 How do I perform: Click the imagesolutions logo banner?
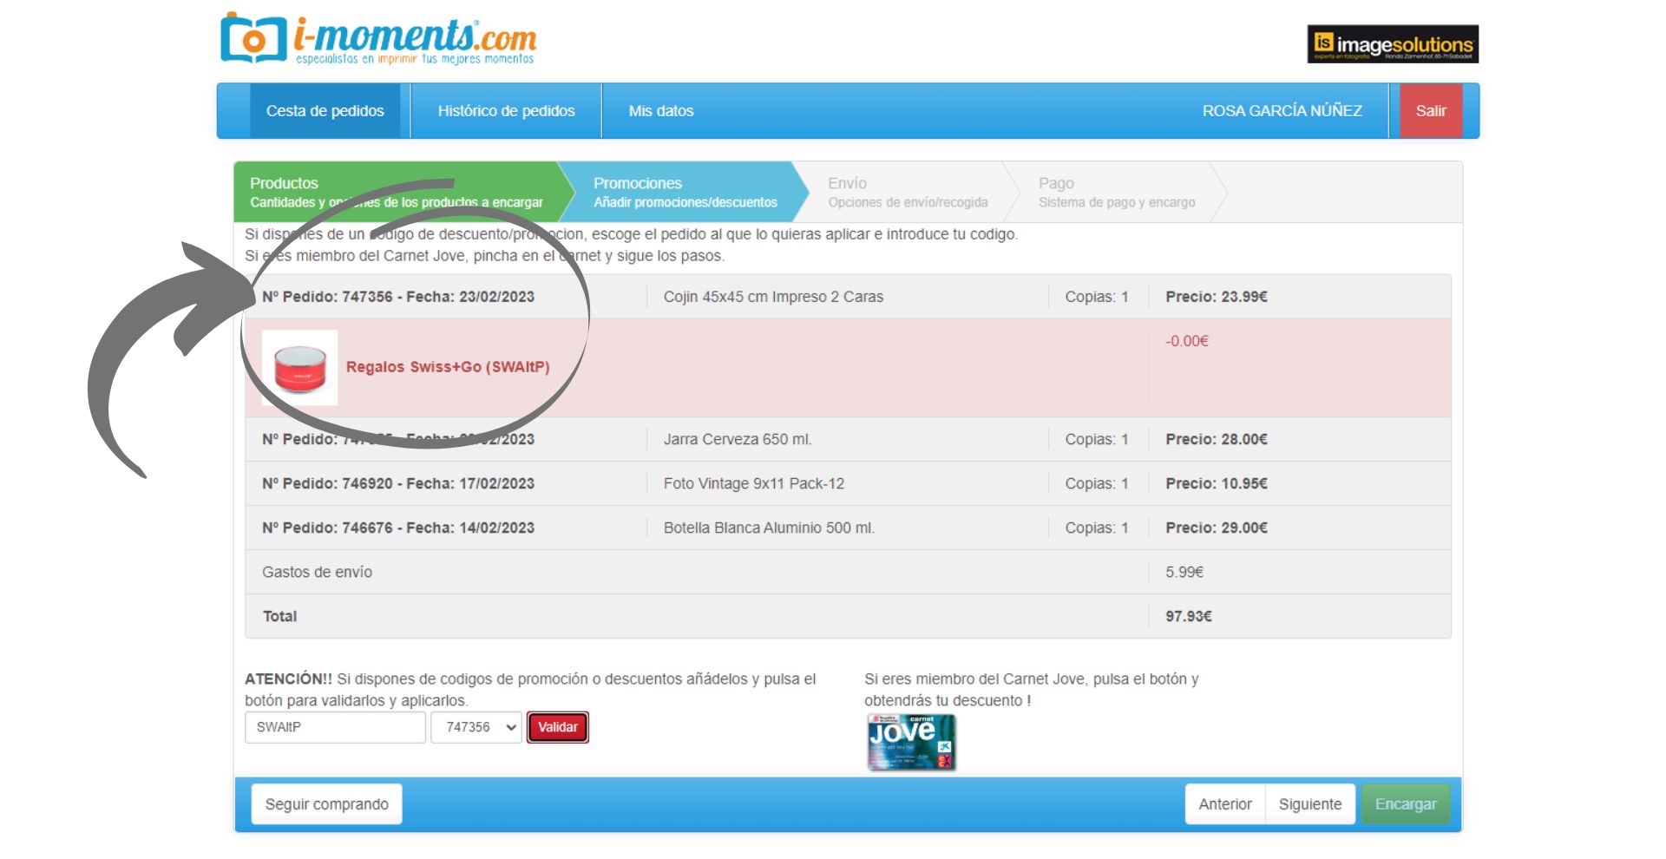[x=1393, y=44]
